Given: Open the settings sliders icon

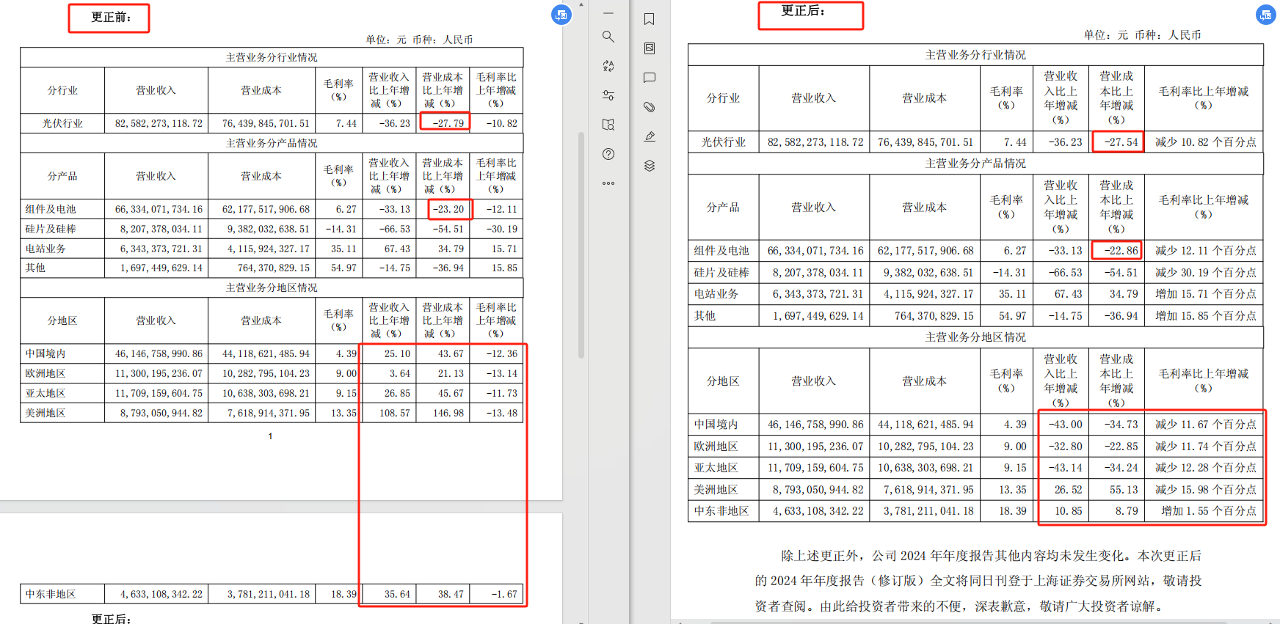Looking at the screenshot, I should point(608,95).
